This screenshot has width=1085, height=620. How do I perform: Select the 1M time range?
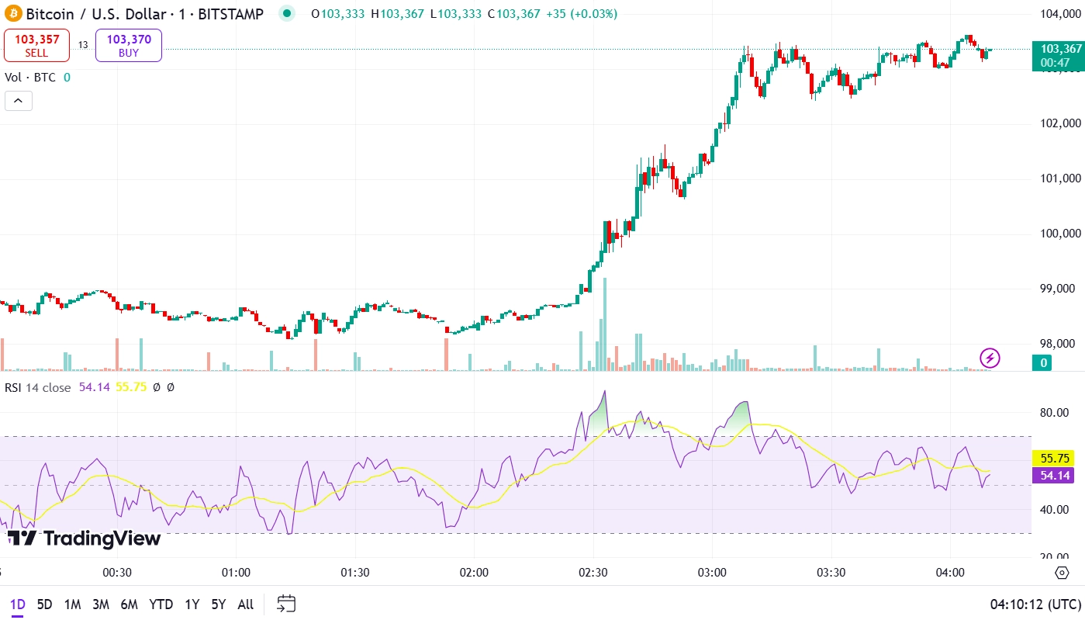click(x=72, y=604)
